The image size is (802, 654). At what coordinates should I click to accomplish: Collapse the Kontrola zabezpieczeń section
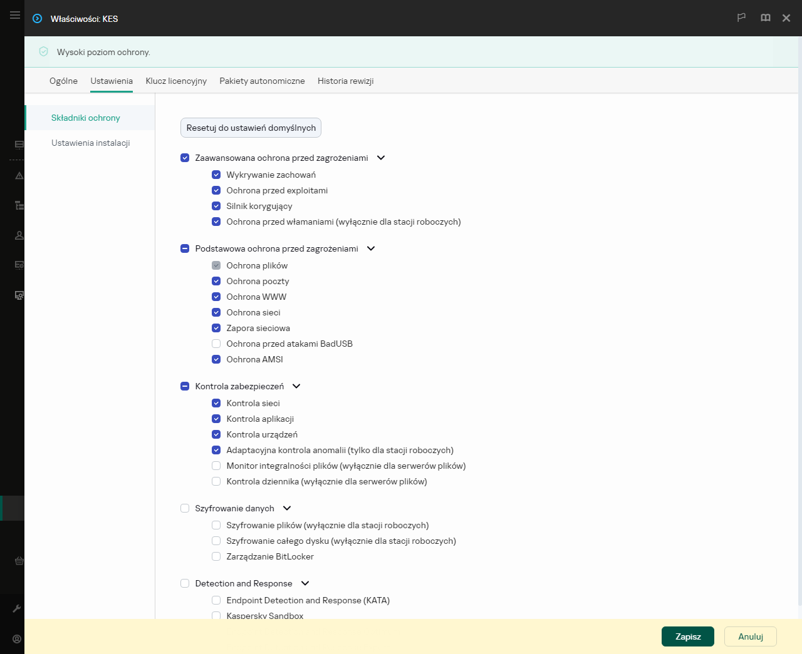[296, 386]
